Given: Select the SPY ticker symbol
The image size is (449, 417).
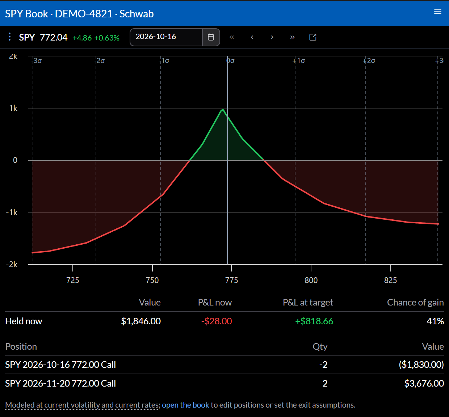Looking at the screenshot, I should [x=27, y=37].
